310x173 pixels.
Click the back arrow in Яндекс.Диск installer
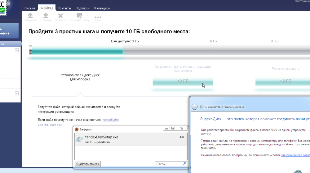pos(195,107)
